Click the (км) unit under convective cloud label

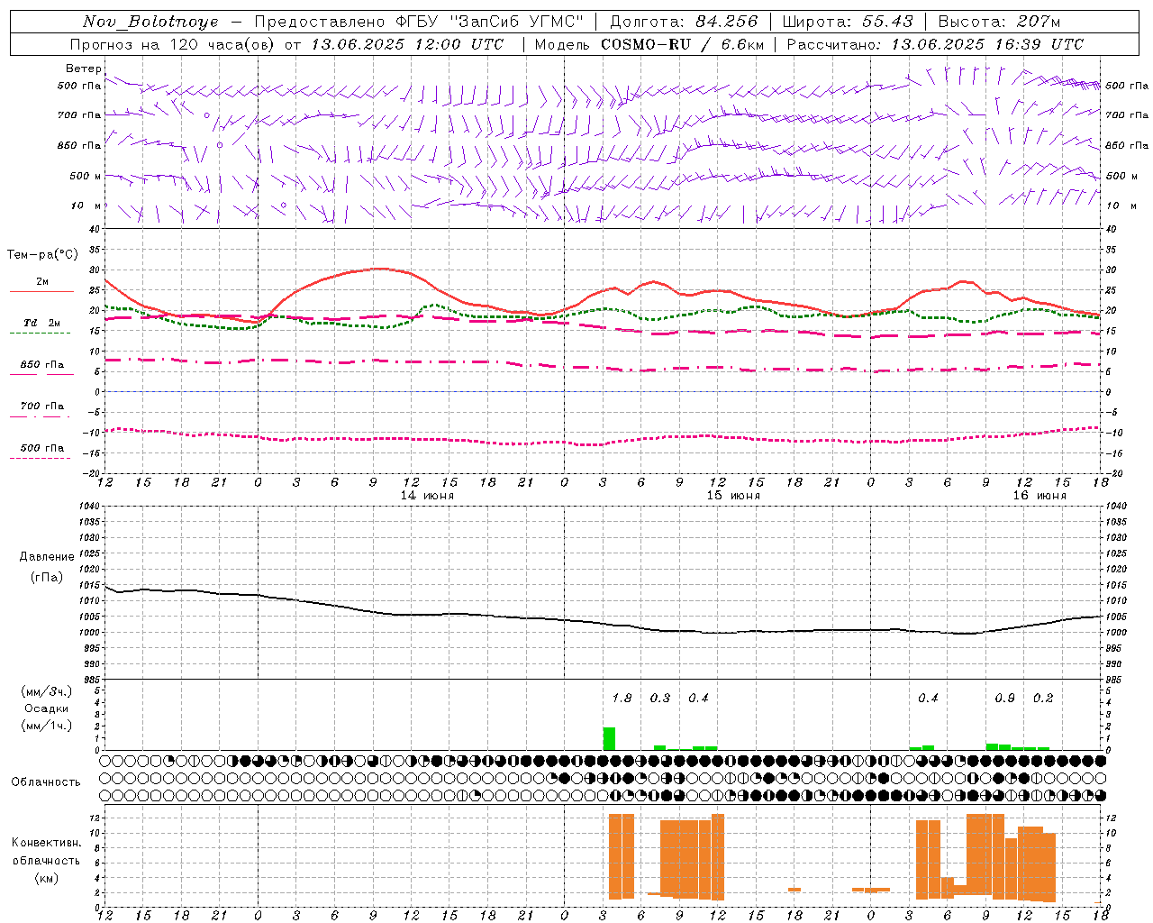coord(46,878)
